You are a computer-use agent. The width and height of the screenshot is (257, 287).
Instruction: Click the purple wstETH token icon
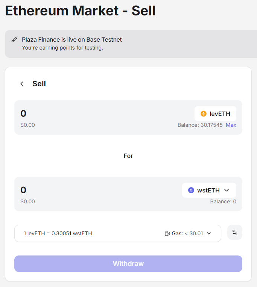click(191, 190)
